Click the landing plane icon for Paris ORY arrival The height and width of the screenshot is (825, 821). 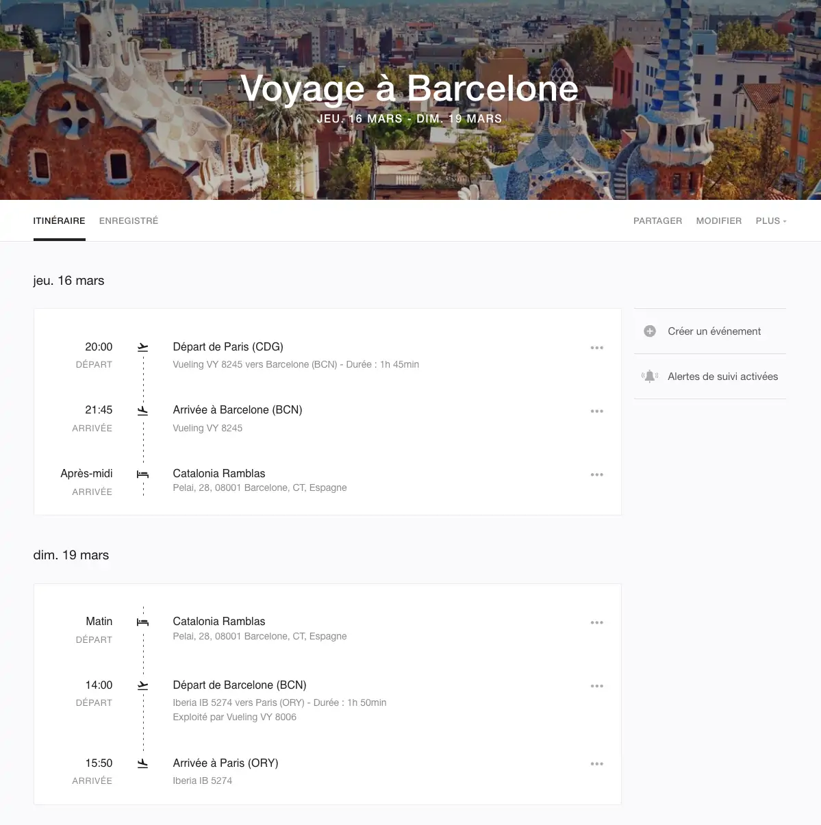[142, 763]
